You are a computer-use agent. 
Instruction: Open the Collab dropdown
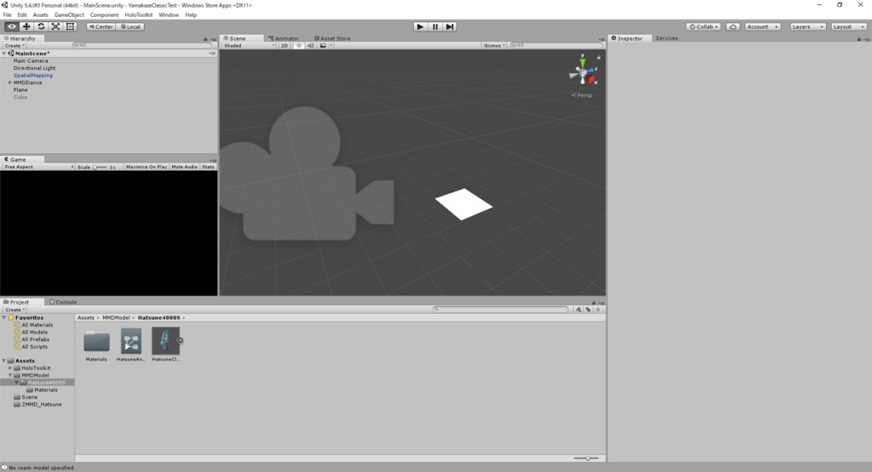tap(703, 26)
